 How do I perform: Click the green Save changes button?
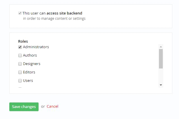click(x=24, y=107)
